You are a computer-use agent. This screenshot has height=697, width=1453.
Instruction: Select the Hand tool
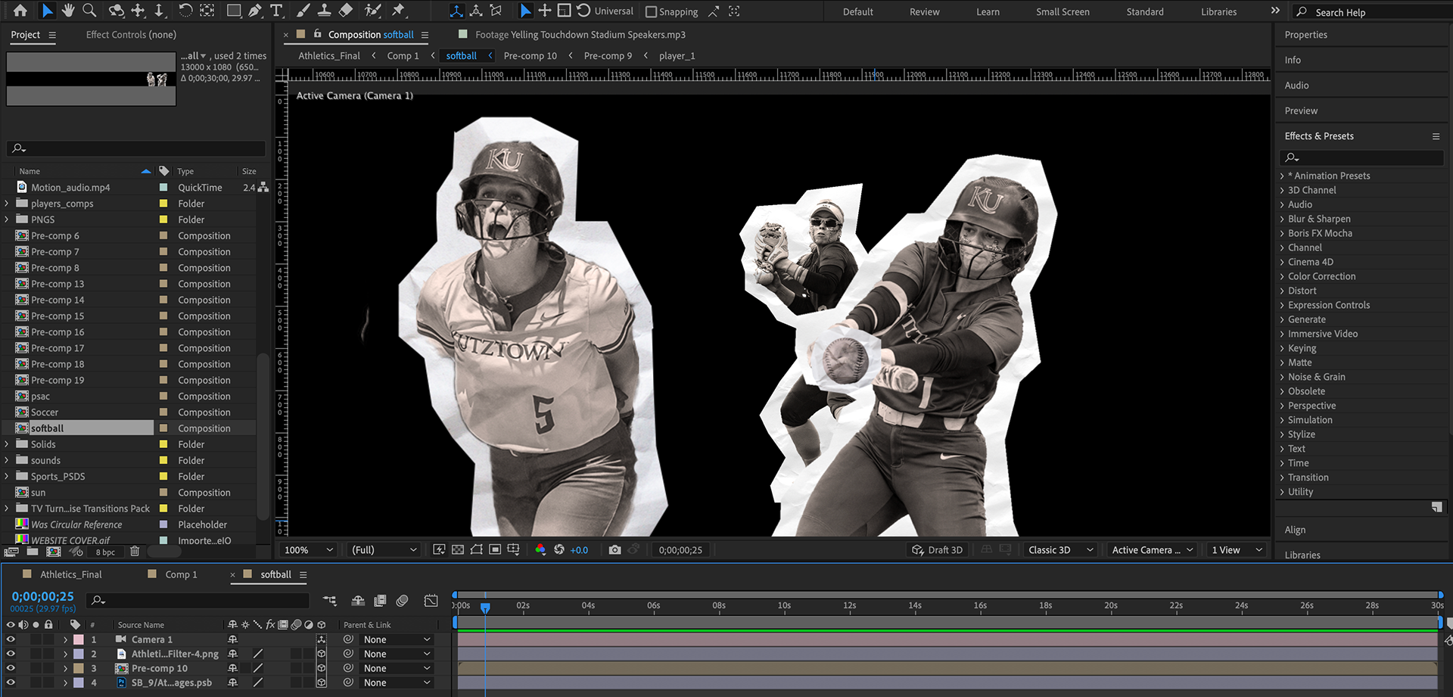coord(68,11)
